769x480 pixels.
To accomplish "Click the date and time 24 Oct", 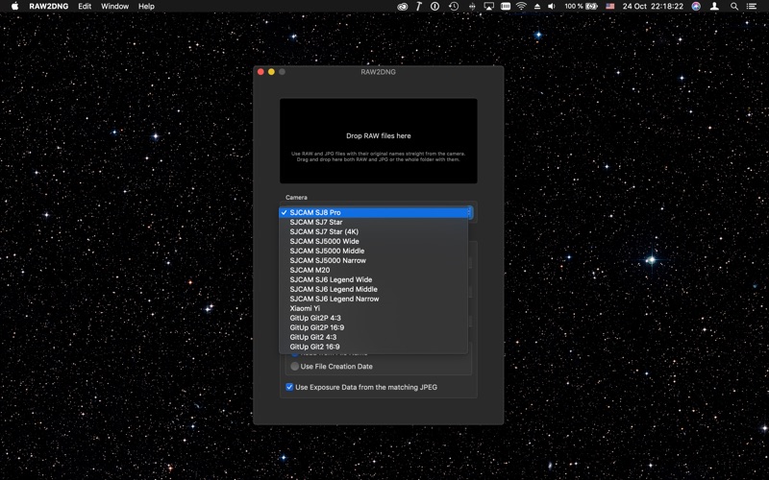I will [x=653, y=7].
